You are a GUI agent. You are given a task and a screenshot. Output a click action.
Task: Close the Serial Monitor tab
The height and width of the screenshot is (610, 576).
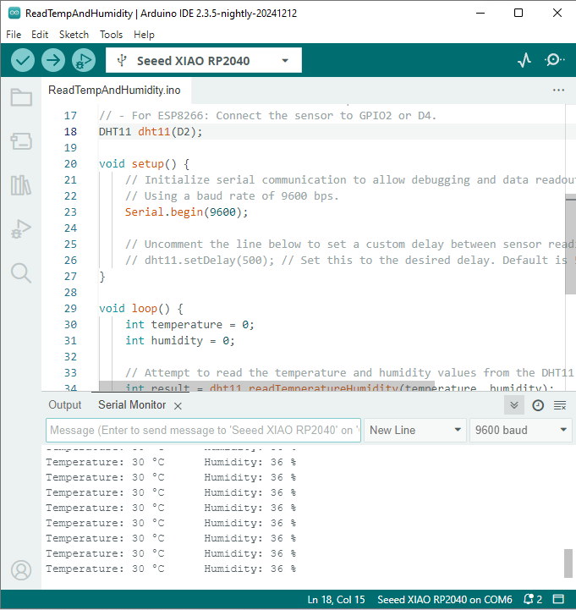pyautogui.click(x=178, y=406)
